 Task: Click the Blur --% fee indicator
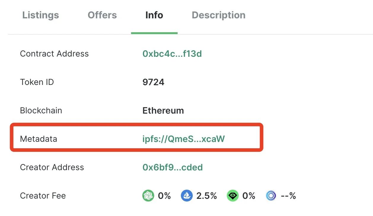tap(288, 196)
